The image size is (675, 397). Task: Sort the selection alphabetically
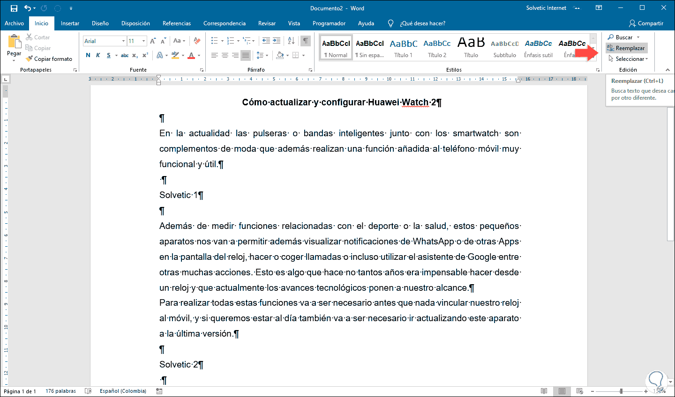[291, 41]
